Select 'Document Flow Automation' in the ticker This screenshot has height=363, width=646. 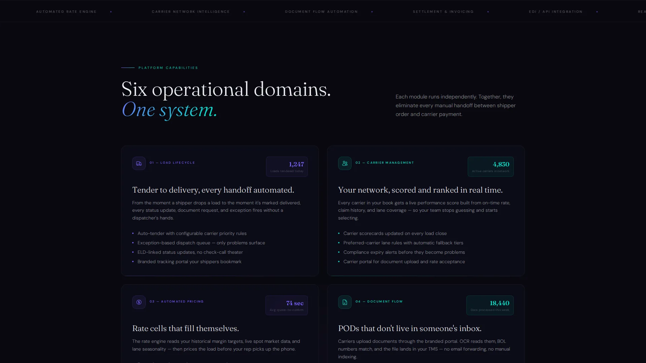click(x=321, y=12)
